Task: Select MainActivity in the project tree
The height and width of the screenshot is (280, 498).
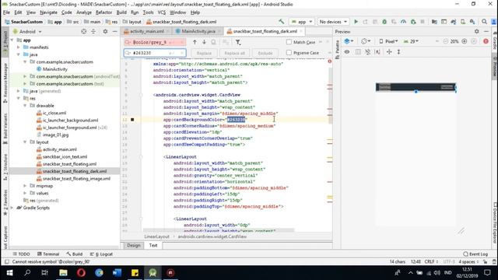Action: pyautogui.click(x=55, y=69)
